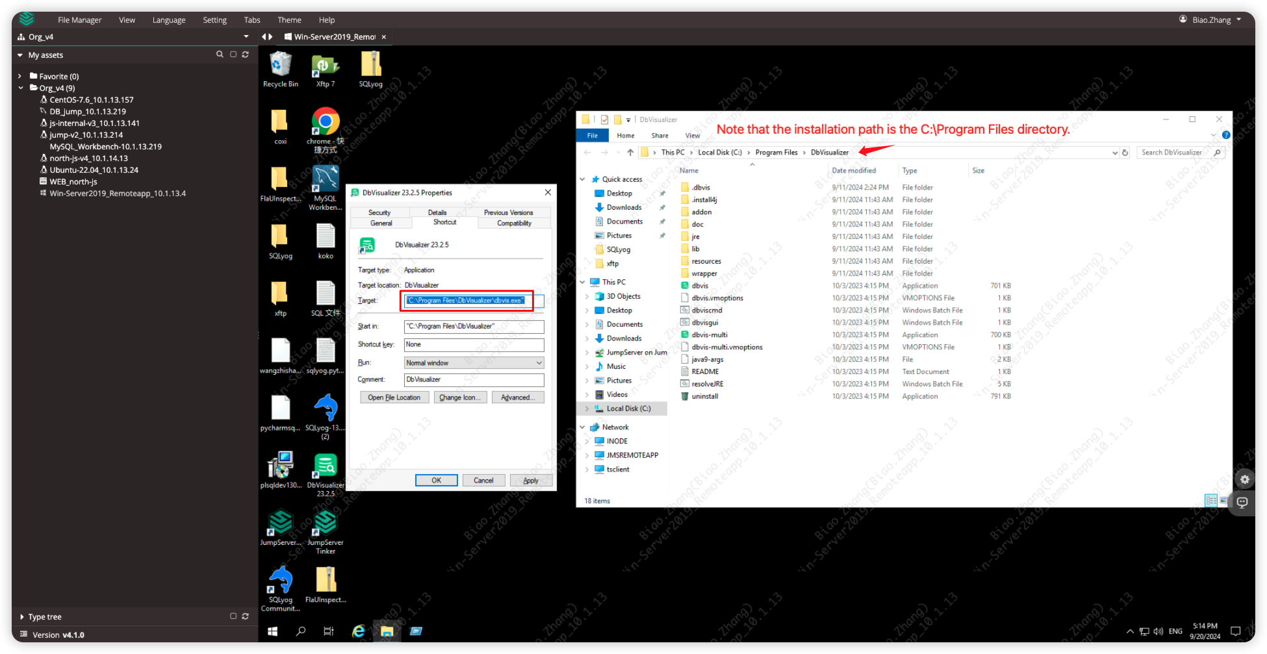Screen dimensions: 1267x654
Task: Click the Start in input field
Action: click(x=474, y=327)
